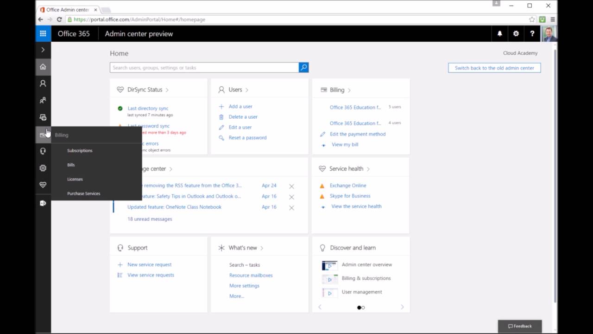Click Edit the payment method
Screen dimensions: 593x334
[x=358, y=134]
